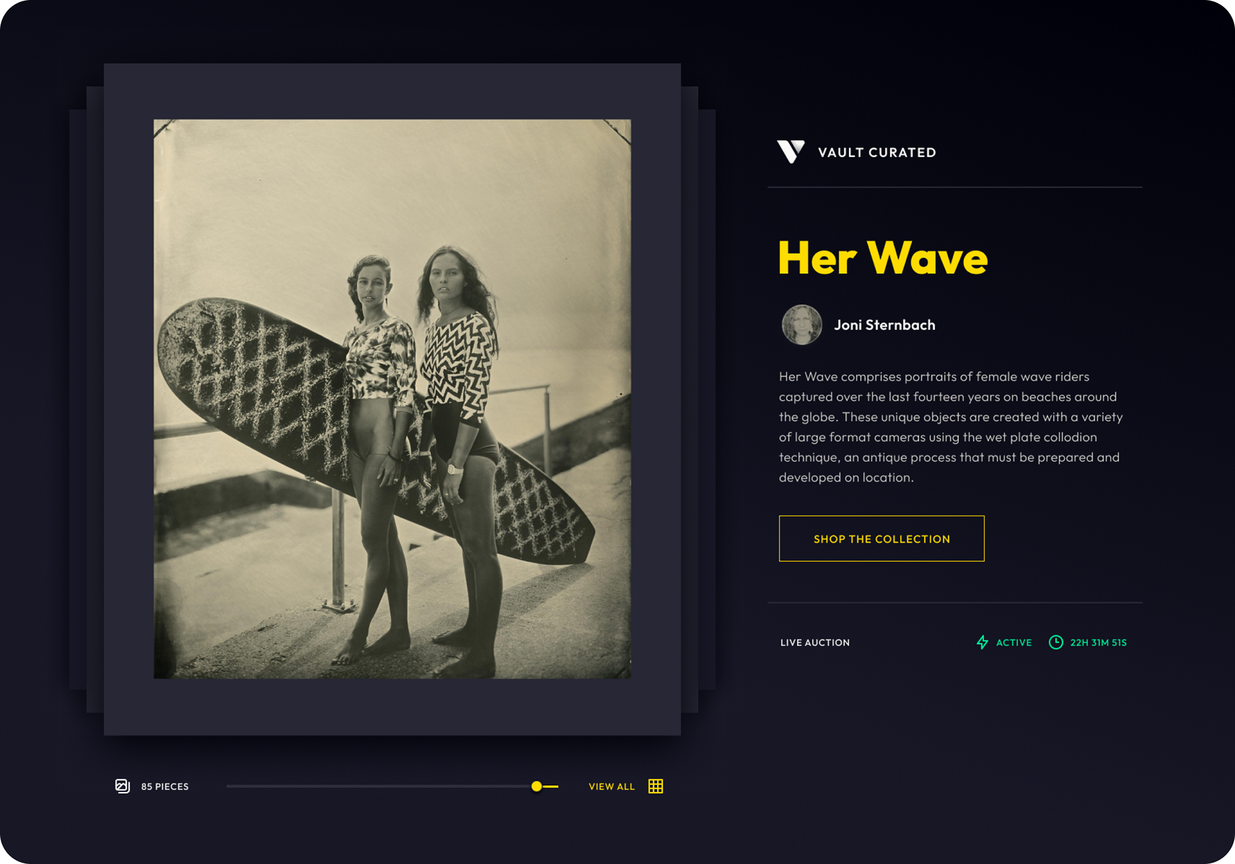
Task: Click the Vault Curated header text
Action: coord(877,152)
